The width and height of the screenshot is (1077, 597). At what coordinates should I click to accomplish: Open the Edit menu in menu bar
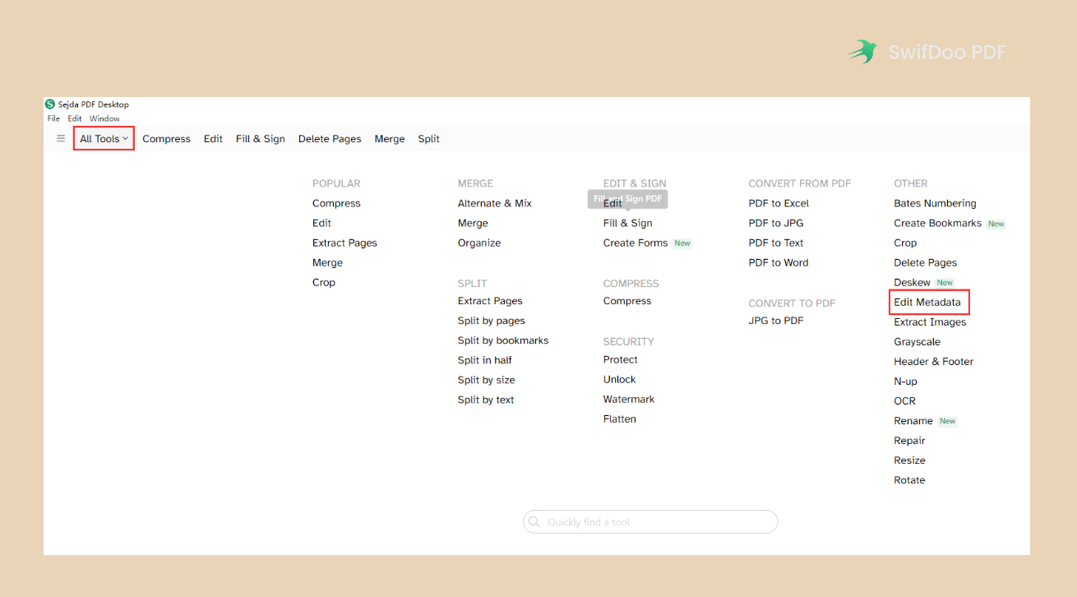[75, 118]
